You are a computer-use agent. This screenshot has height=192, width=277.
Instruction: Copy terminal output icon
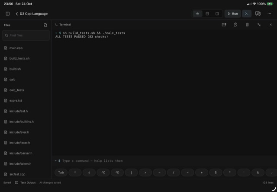(235, 25)
